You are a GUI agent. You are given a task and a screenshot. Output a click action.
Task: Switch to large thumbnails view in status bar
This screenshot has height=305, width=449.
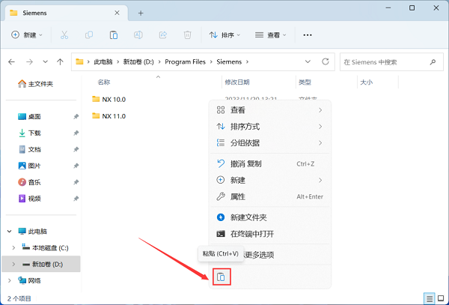click(440, 298)
